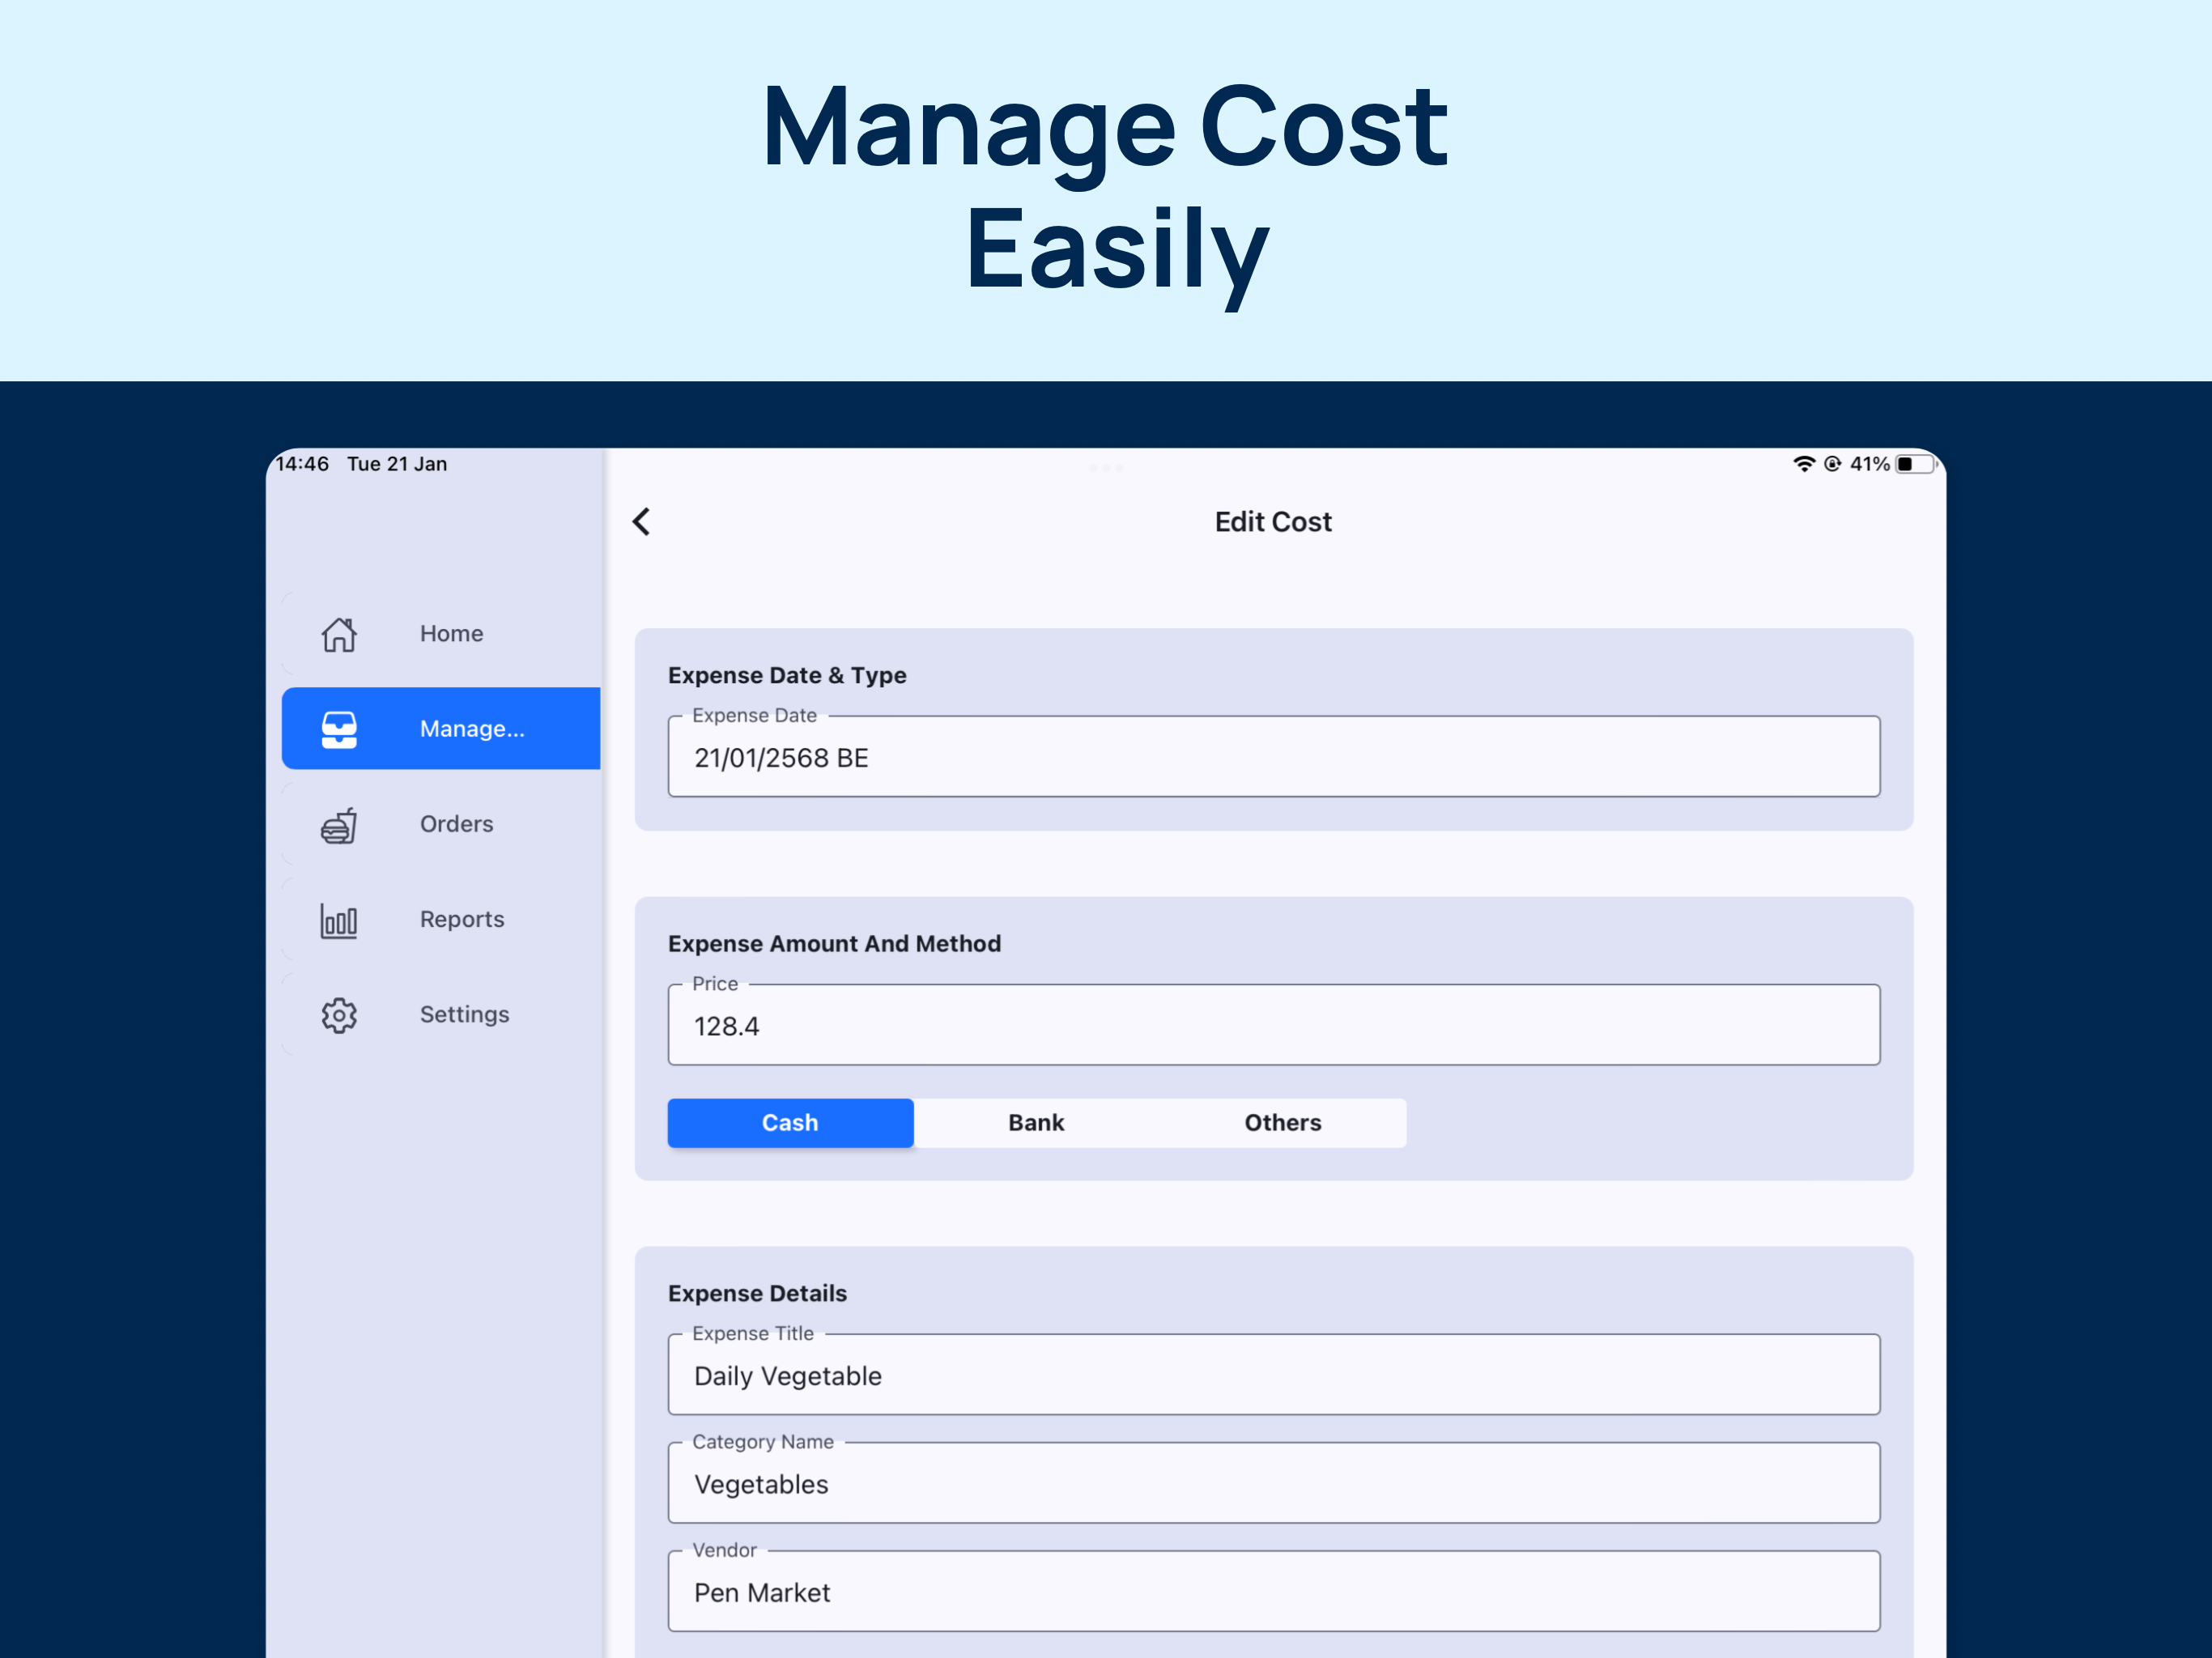
Task: Edit the Expense Title field
Action: pyautogui.click(x=1274, y=1374)
